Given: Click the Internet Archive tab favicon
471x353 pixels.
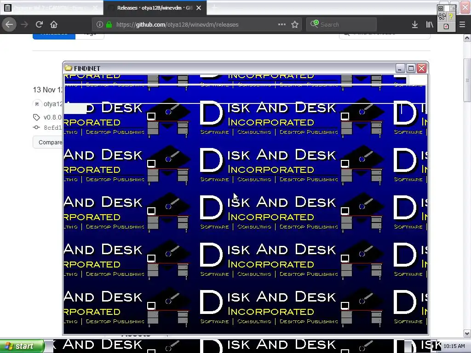Looking at the screenshot, I should pyautogui.click(x=7, y=8).
